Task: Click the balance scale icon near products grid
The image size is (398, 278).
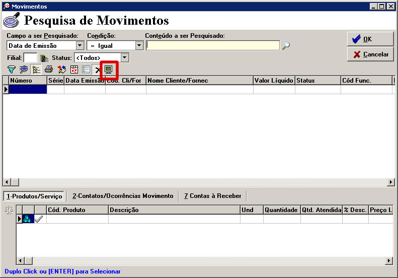Action: point(8,210)
